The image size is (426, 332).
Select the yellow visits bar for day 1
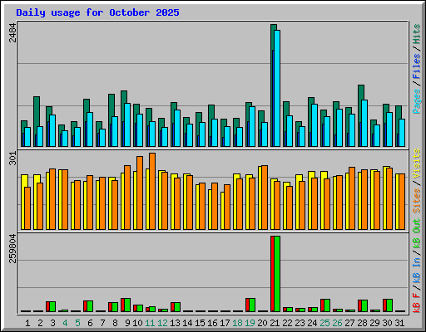coord(22,202)
